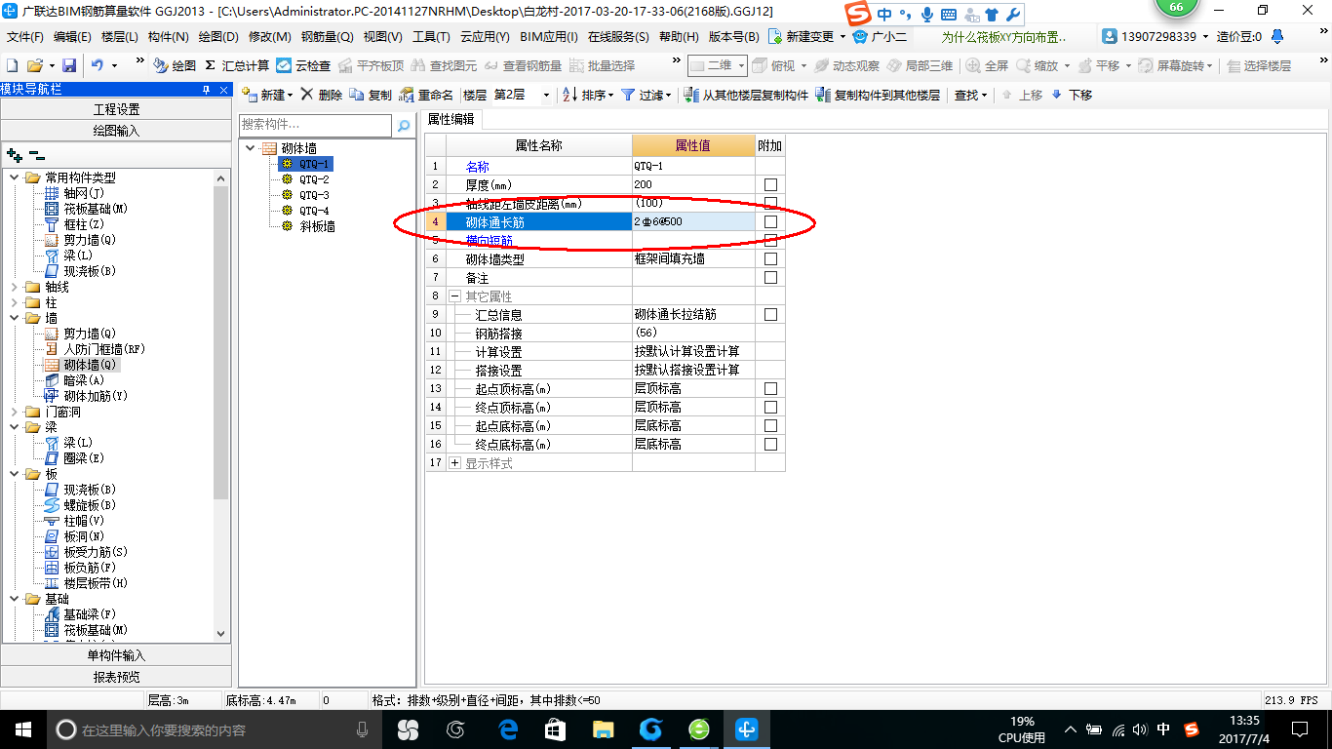Click the new file icon
The image size is (1332, 749).
[13, 65]
